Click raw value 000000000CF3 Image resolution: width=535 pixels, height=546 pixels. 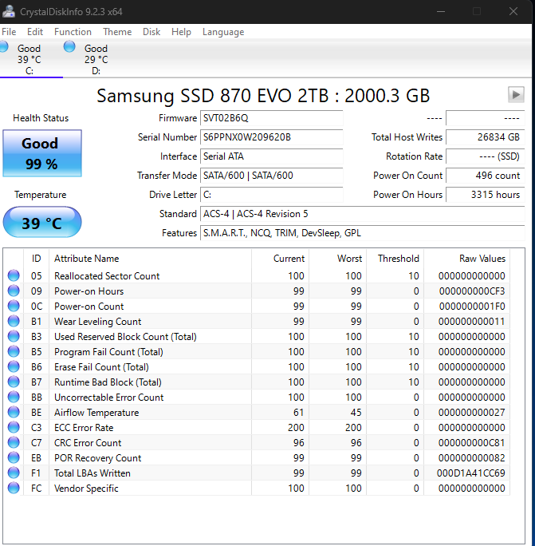point(472,291)
